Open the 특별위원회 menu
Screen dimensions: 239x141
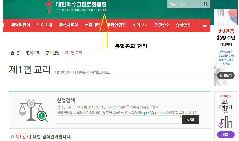(20, 25)
